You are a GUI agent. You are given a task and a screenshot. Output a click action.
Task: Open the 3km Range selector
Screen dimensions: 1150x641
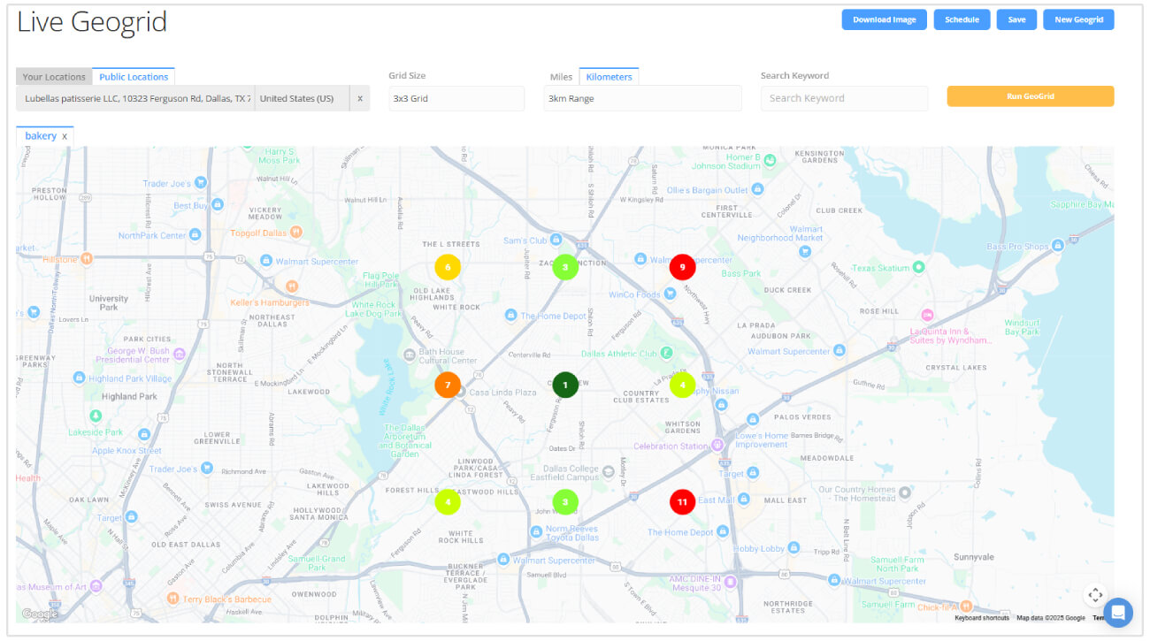[642, 98]
